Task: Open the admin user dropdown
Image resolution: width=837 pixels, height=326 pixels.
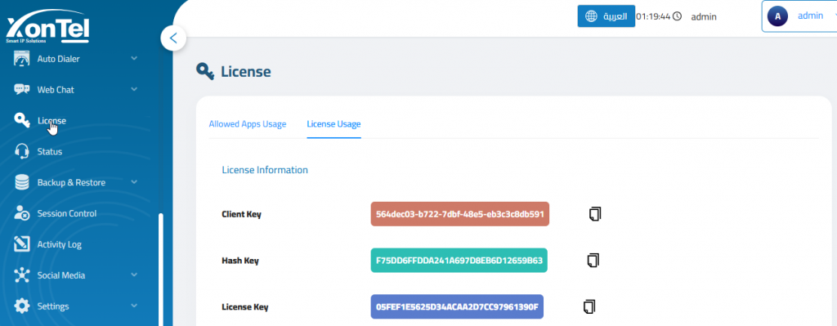Action: 799,16
